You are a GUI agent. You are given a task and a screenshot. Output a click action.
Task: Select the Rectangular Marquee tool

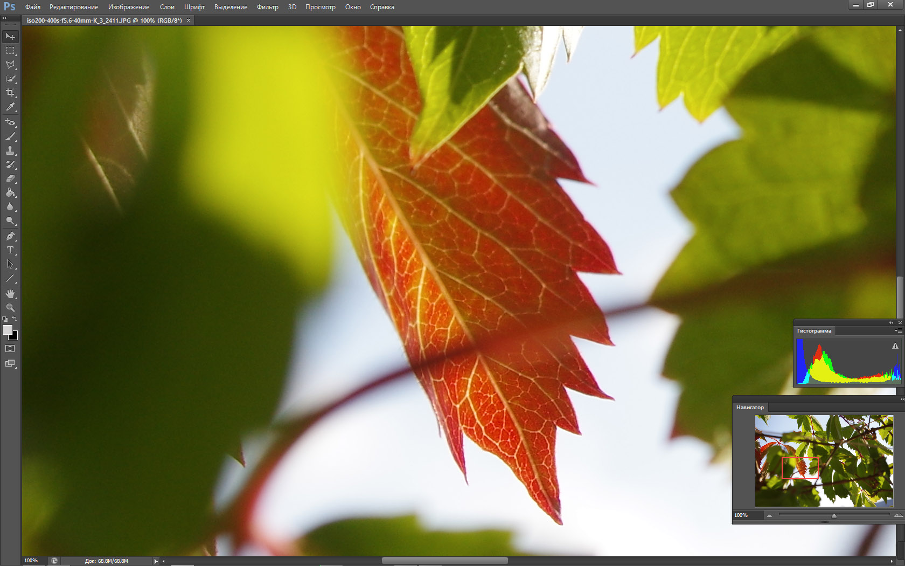(x=10, y=51)
